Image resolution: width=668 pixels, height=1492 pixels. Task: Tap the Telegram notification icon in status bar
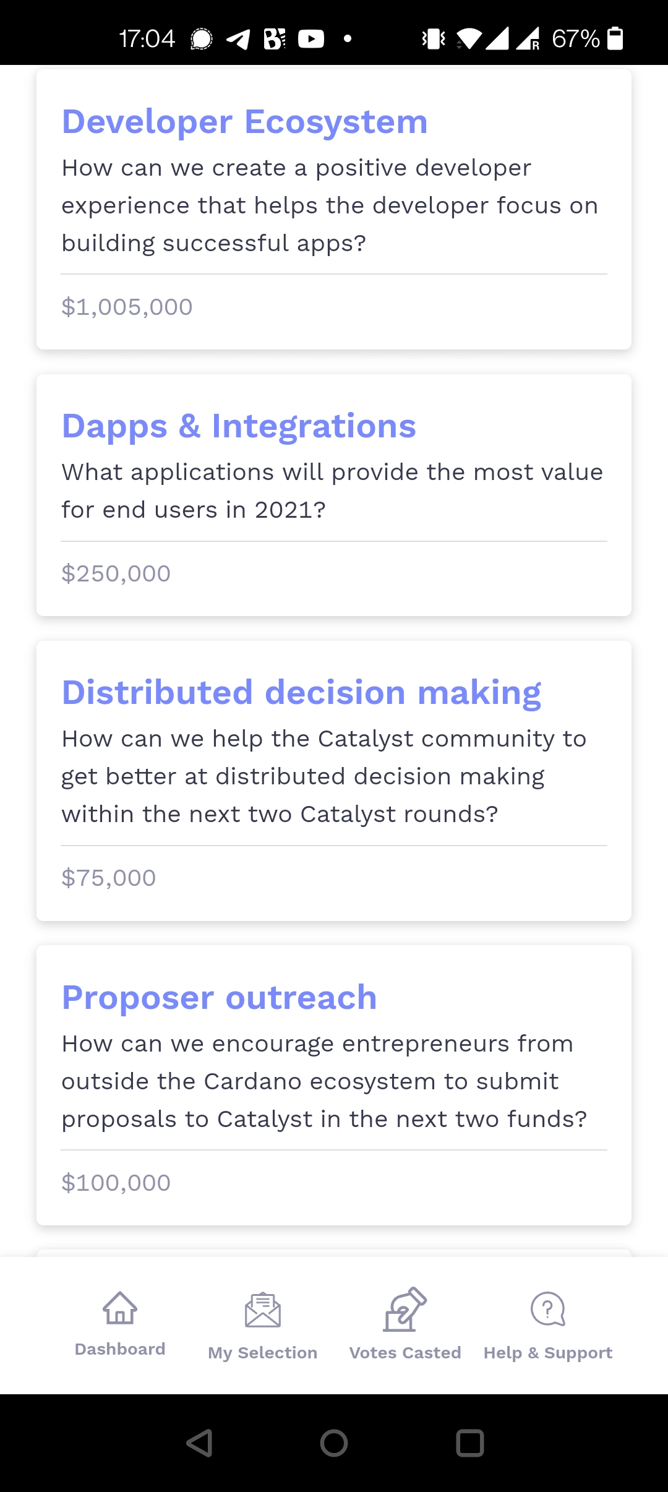[x=238, y=39]
